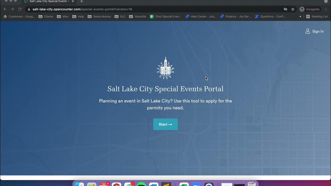Screen dimensions: 331x186
Task: Click the tracking blocked eye icon
Action: click(x=285, y=9)
